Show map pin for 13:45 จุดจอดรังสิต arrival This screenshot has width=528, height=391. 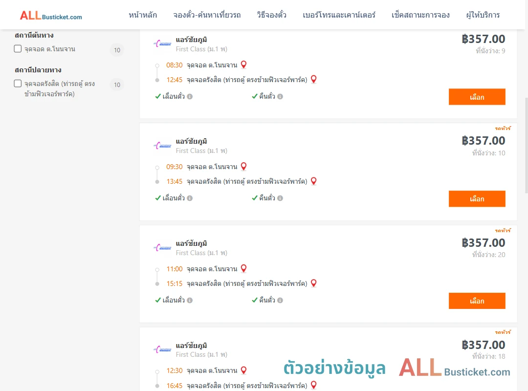pos(313,181)
